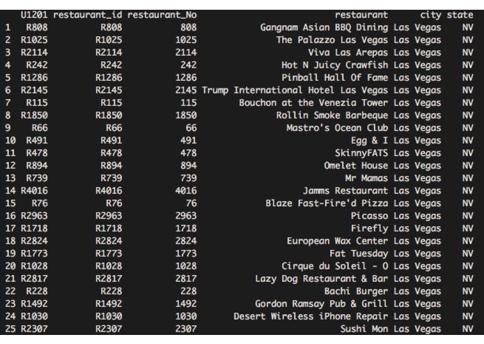Select 'Bachi Burger' restaurant name
The image size is (484, 344).
click(356, 292)
